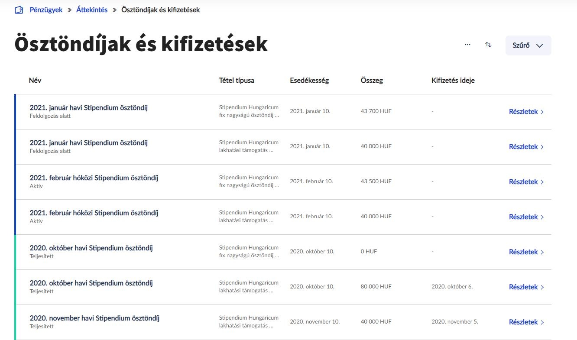This screenshot has width=577, height=340.
Task: Open Részletek for 40 000 HUF January item
Action: [526, 147]
